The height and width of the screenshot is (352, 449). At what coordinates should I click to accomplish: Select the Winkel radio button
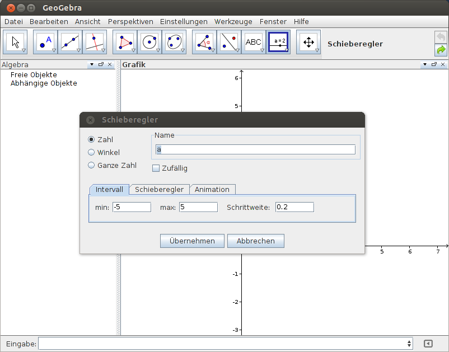[x=91, y=152]
